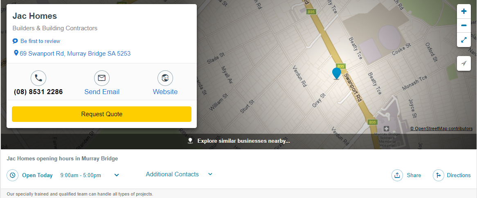Click the Cooke St map label

[x=401, y=49]
